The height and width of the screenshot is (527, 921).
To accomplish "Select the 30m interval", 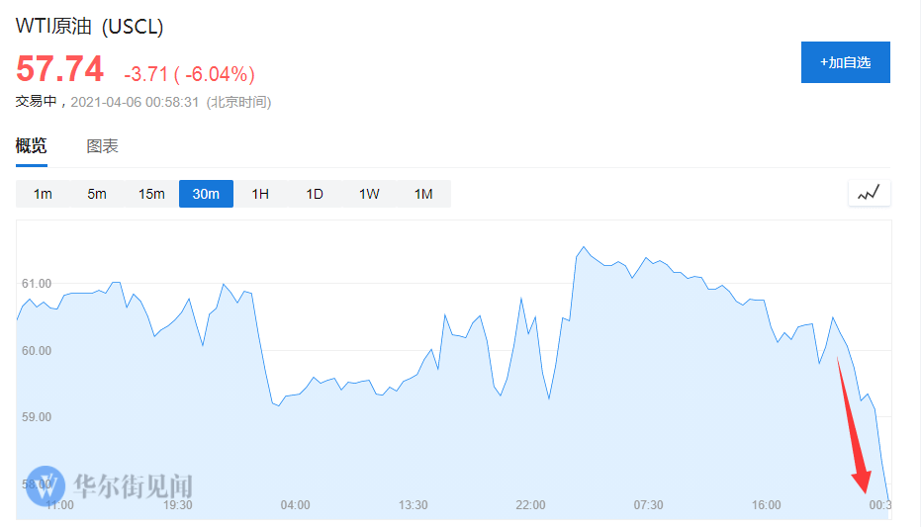I will pos(206,194).
